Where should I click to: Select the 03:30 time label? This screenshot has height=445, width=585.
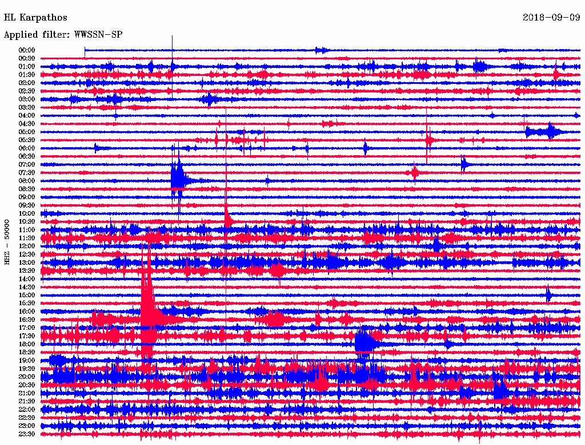(27, 107)
